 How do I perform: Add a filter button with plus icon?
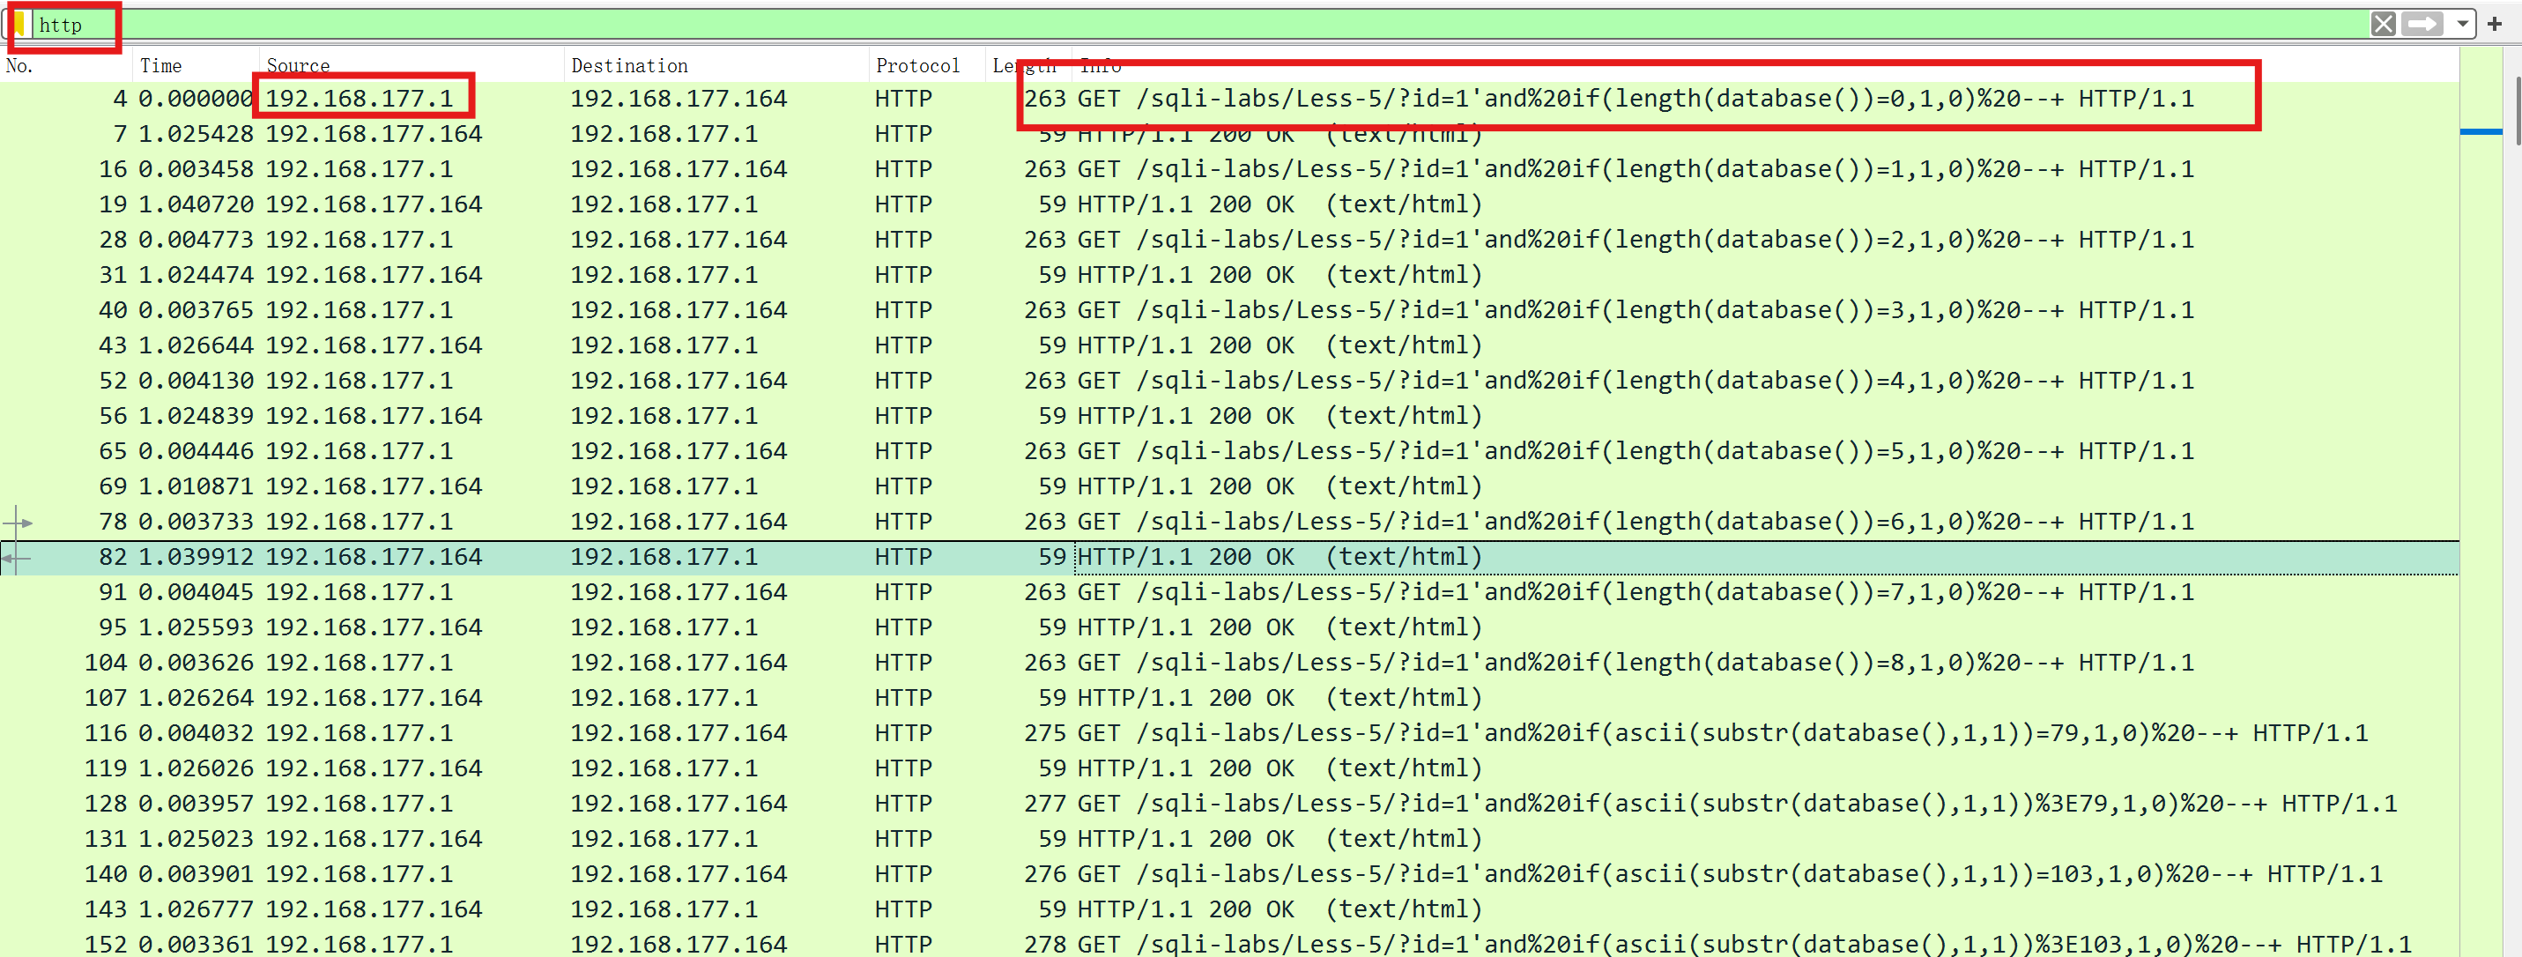2495,24
